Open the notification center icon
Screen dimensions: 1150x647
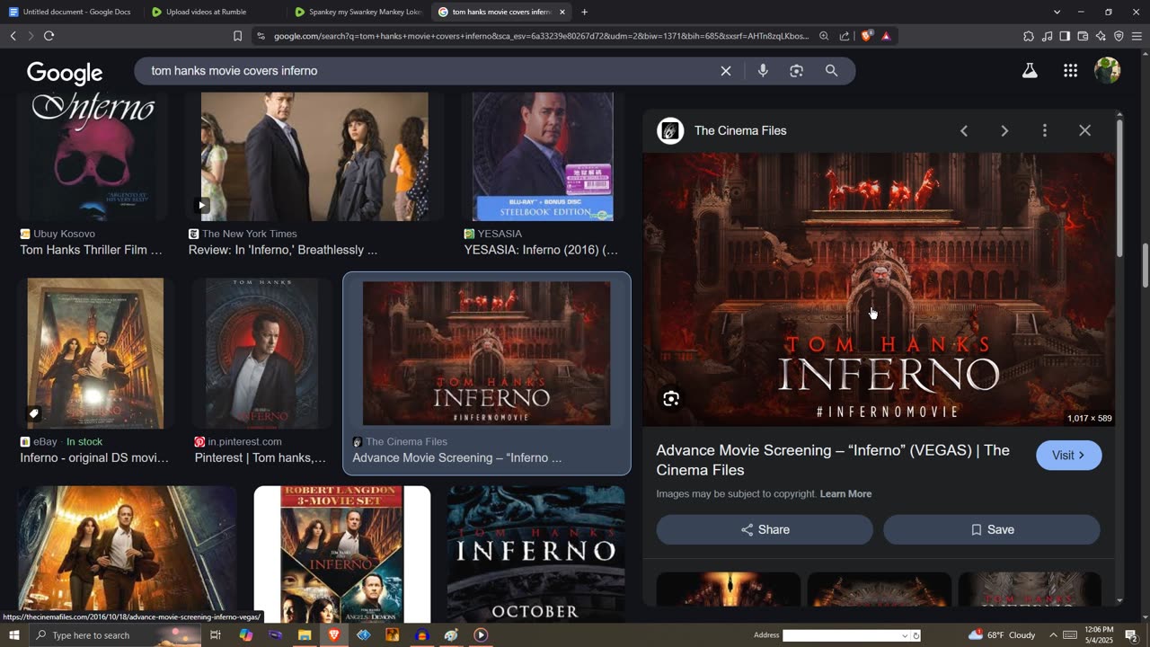(1131, 635)
